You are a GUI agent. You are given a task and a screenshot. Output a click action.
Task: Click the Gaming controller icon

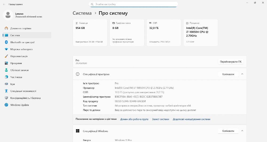(x=6, y=84)
